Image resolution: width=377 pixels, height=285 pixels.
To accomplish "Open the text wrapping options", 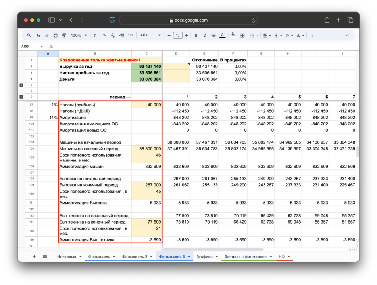I will pos(289,36).
